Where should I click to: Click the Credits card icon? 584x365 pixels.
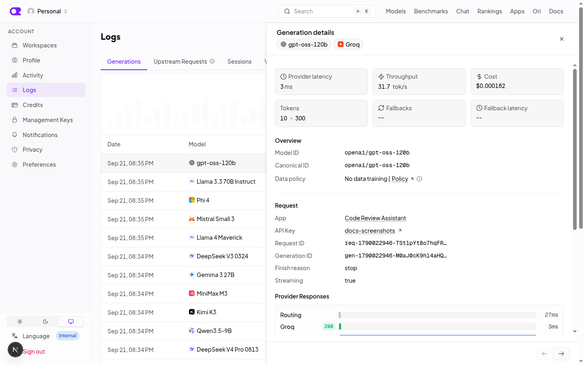15,105
